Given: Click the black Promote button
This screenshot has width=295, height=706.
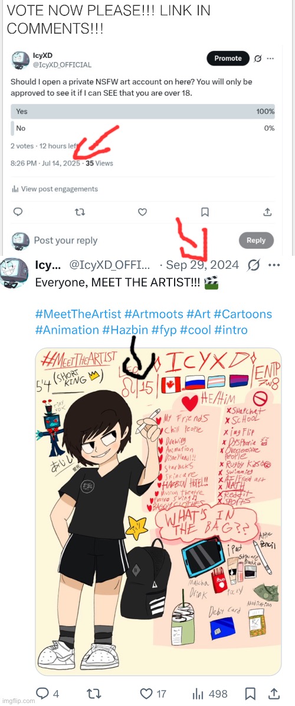Looking at the screenshot, I should [228, 58].
